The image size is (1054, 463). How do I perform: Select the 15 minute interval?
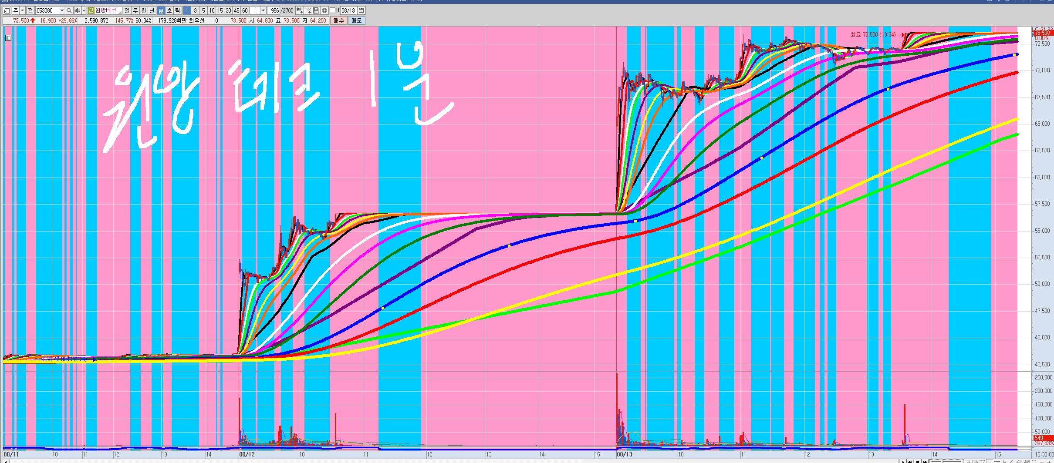[220, 10]
